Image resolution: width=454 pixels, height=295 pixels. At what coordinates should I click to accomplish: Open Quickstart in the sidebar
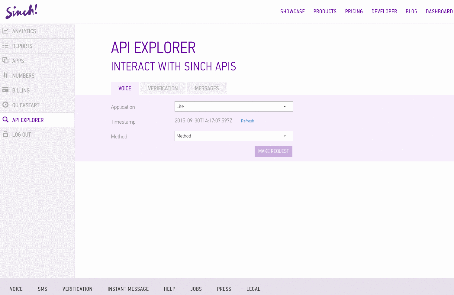coord(37,105)
